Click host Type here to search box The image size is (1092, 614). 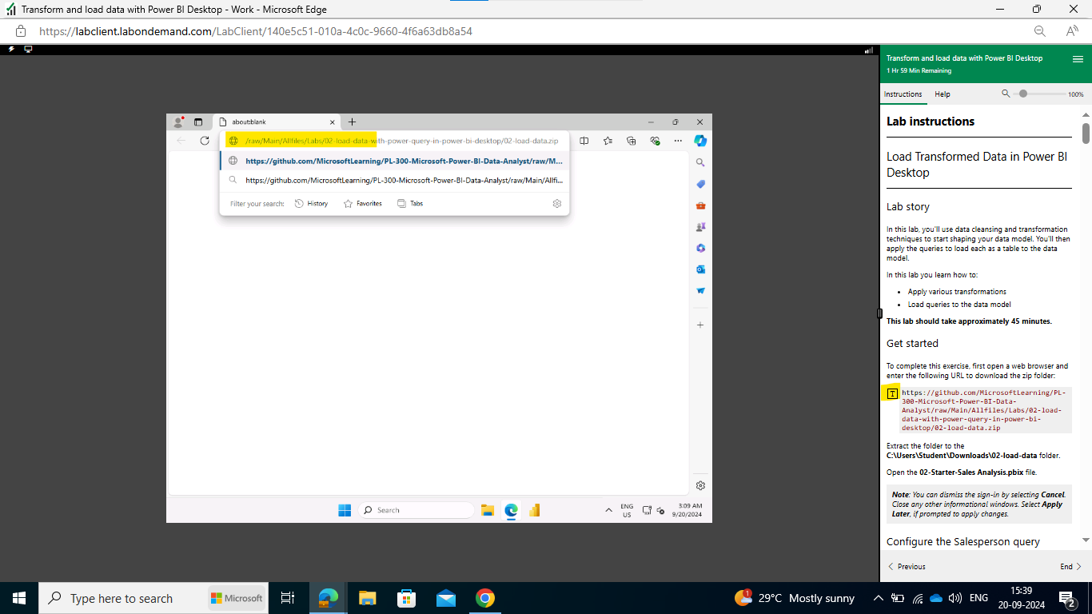click(152, 598)
